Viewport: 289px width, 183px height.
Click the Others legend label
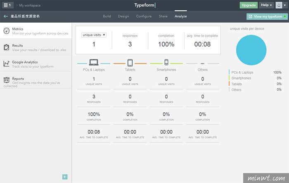pyautogui.click(x=236, y=90)
